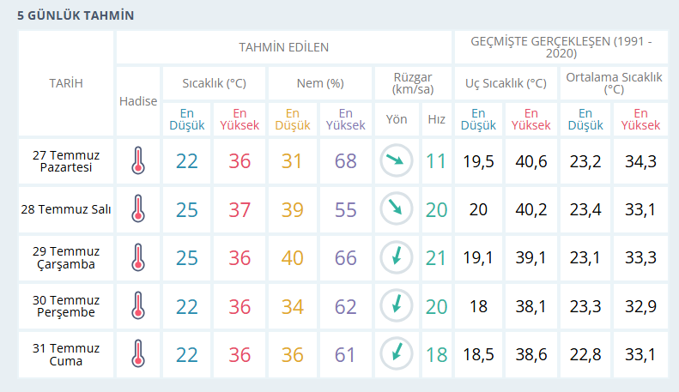Select the 5 GÜNLÜK TAHMİN heading
The height and width of the screenshot is (392, 679).
coord(76,15)
